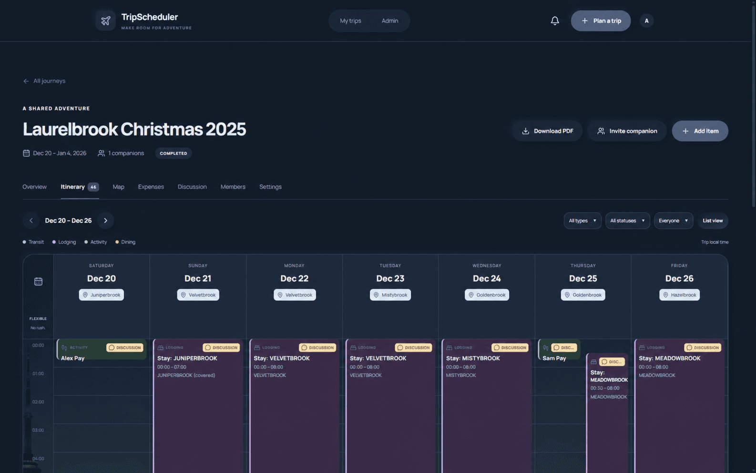Screen dimensions: 756x473
Task: Click Download PDF
Action: pyautogui.click(x=547, y=131)
